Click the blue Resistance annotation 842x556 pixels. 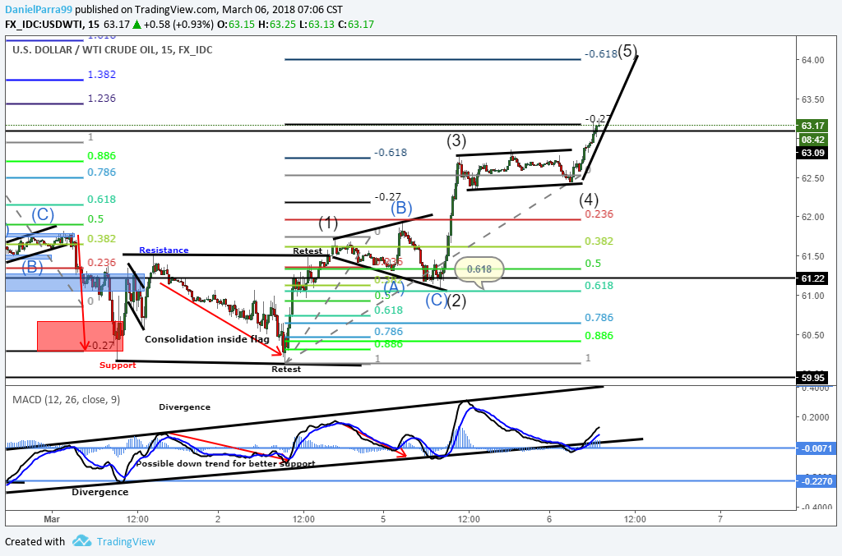(164, 250)
